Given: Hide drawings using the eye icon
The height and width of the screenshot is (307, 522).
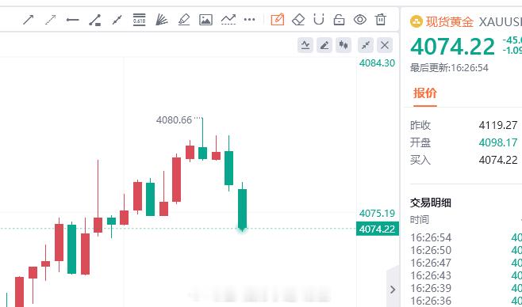Looking at the screenshot, I should 360,20.
